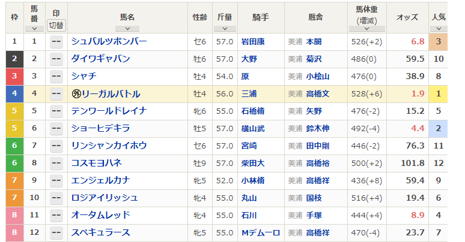465x242 pixels.
Task: Open mark selector for シュバルツボンバー
Action: 56,42
